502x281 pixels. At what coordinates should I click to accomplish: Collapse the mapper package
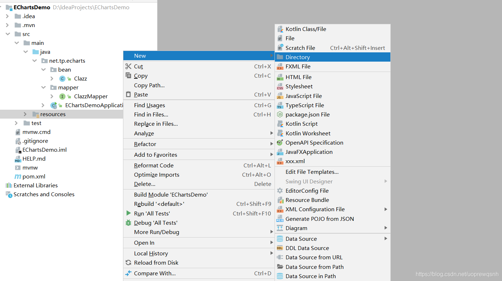43,88
